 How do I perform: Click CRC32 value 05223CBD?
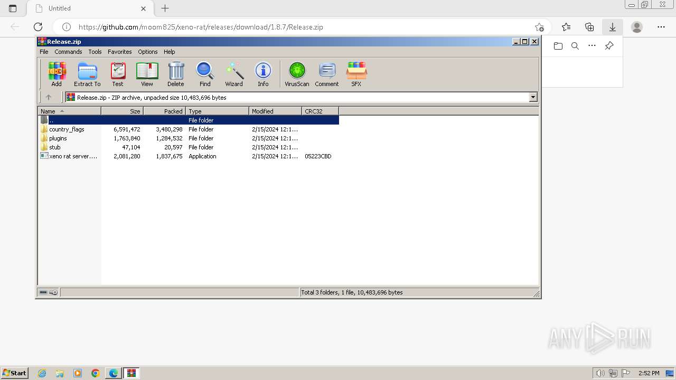tap(318, 156)
